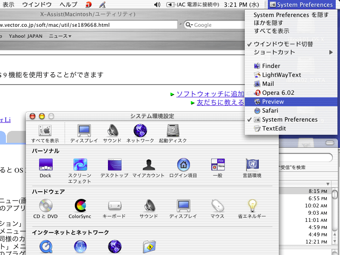Open キーボード preference pane

(x=114, y=209)
